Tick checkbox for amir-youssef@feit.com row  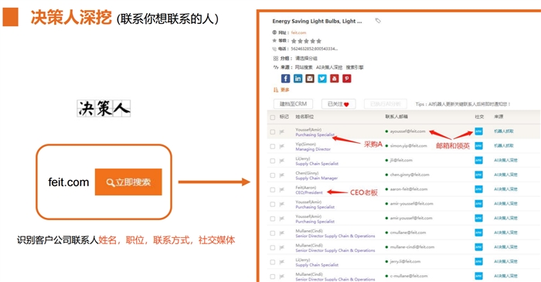[x=273, y=205]
